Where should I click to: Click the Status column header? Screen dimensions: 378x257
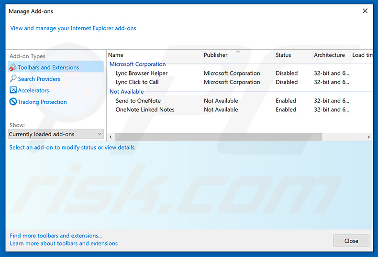pos(283,55)
